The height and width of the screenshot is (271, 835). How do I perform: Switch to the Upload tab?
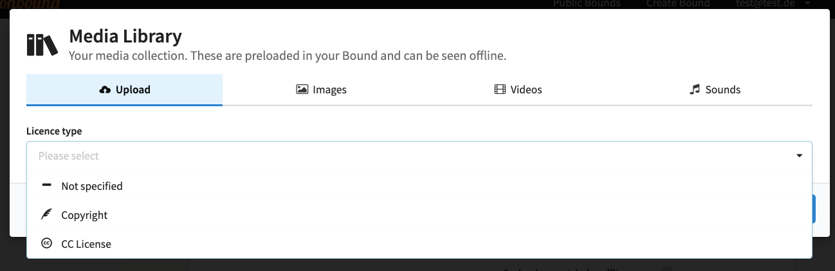(x=124, y=89)
